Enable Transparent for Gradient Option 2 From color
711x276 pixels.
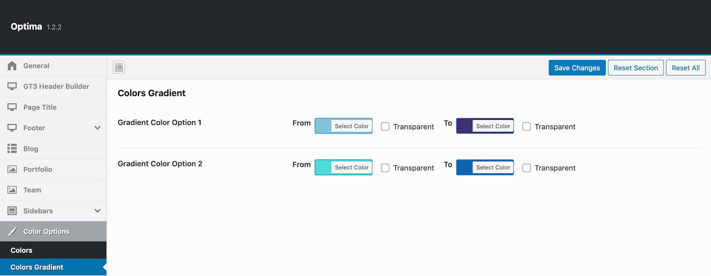385,168
